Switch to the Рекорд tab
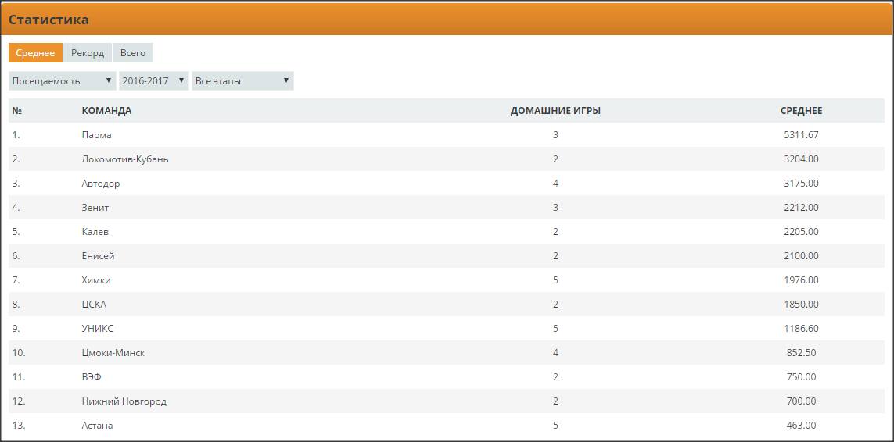Image resolution: width=894 pixels, height=442 pixels. click(87, 53)
